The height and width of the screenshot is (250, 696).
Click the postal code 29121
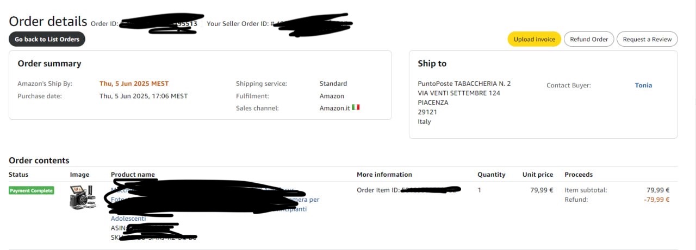[427, 112]
